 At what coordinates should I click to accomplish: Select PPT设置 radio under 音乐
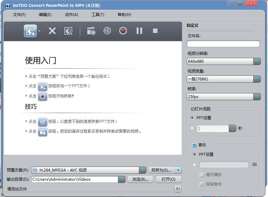[194, 155]
